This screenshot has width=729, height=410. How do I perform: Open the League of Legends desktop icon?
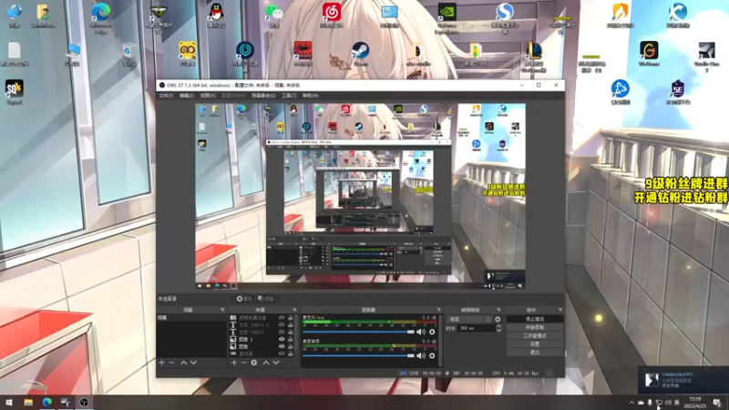(533, 56)
